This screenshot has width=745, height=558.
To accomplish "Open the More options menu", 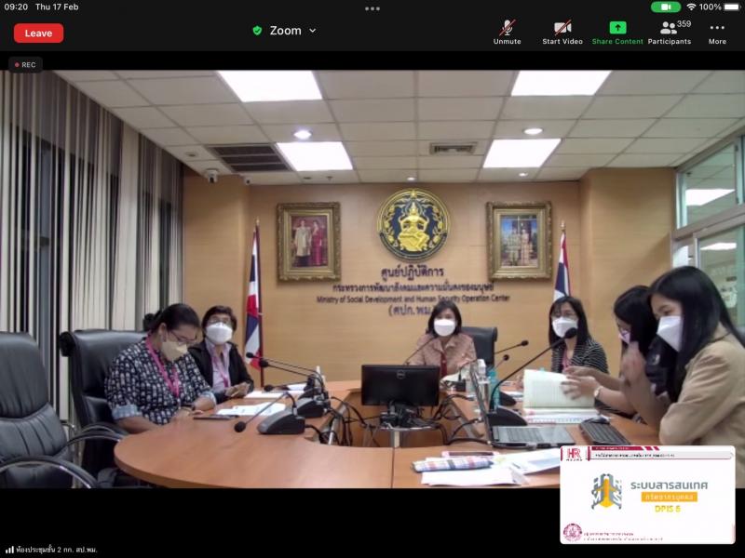I will (x=717, y=33).
